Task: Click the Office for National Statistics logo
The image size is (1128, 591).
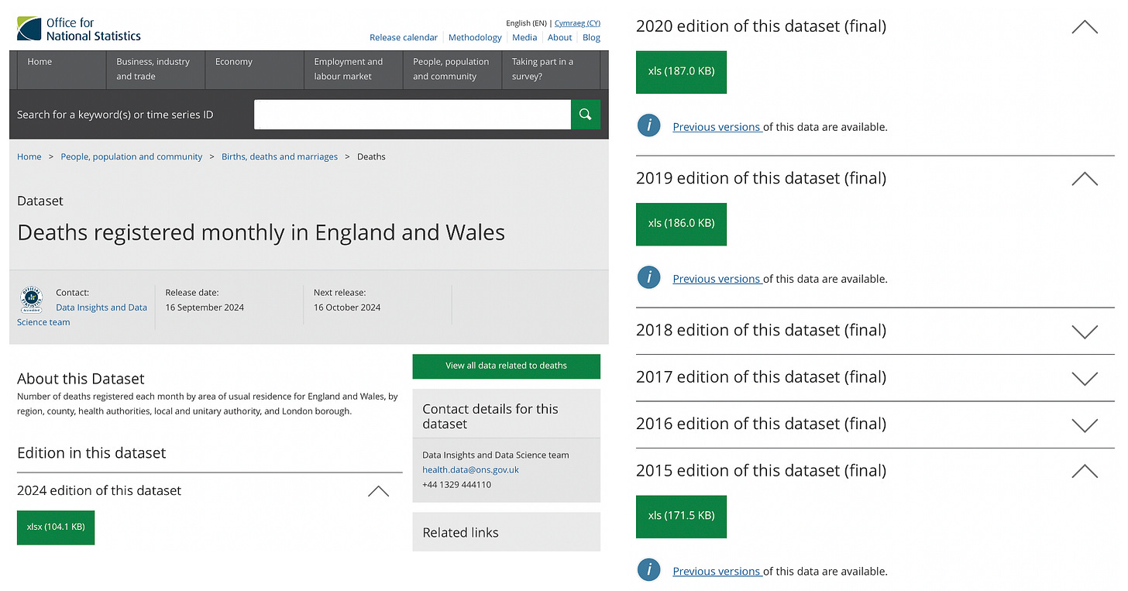Action: click(x=79, y=29)
